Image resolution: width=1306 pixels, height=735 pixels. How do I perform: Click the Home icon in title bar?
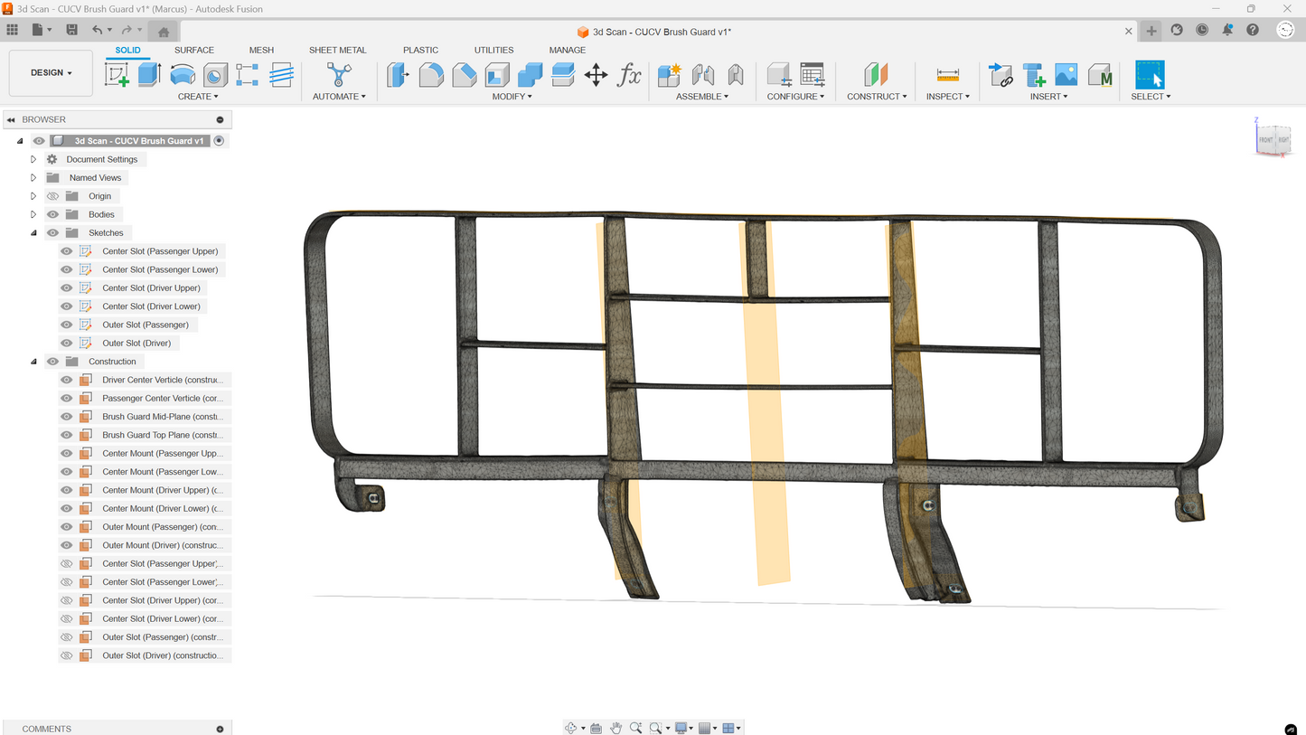tap(164, 32)
